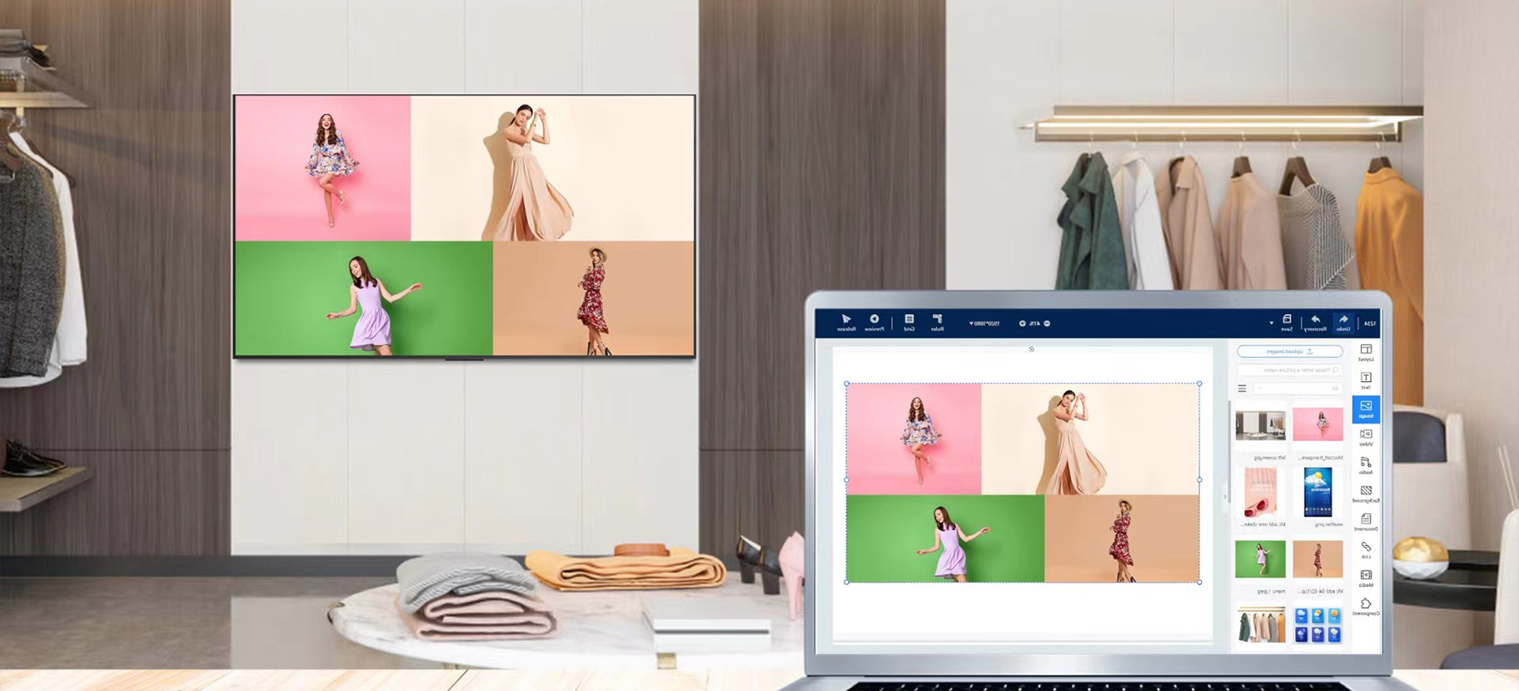
Task: Open the 1920*1080 resolution dropdown
Action: point(984,323)
